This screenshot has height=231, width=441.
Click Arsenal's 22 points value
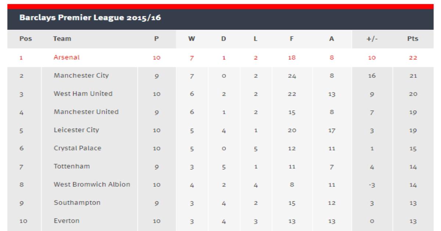413,58
